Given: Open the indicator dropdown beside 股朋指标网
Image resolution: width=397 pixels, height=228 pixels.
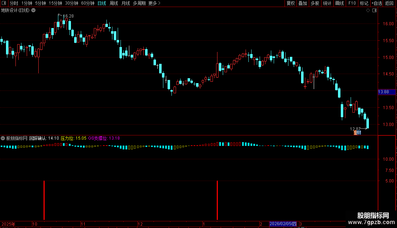Looking at the screenshot, I should (x=3, y=138).
